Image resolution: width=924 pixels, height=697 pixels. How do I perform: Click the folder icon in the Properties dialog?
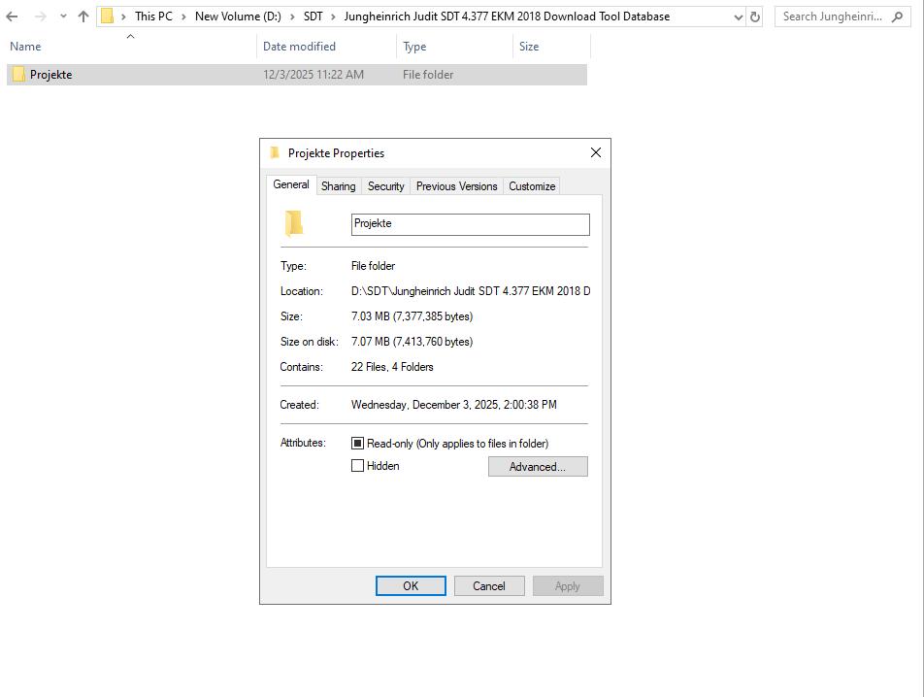coord(293,223)
